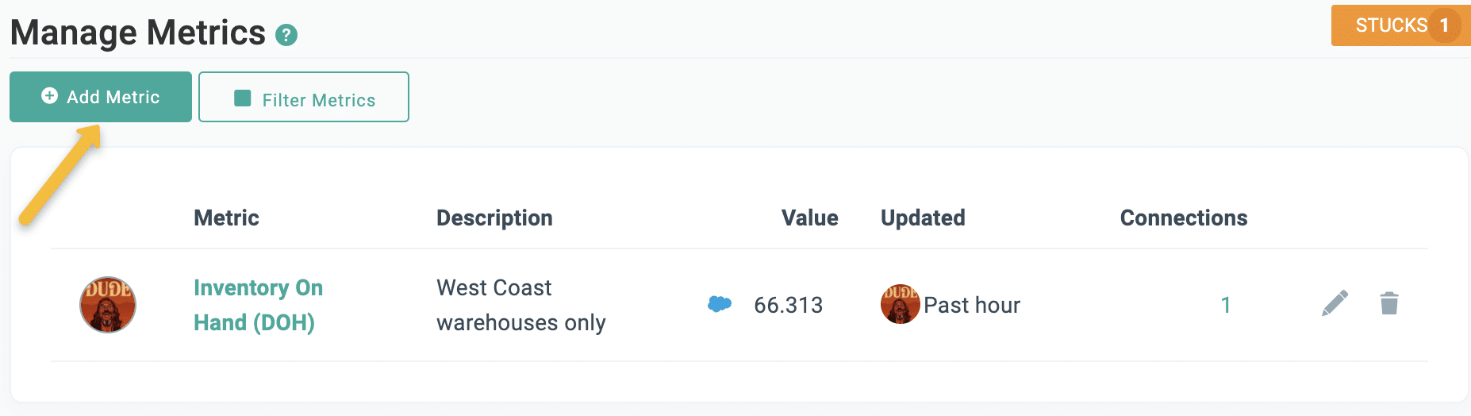The height and width of the screenshot is (416, 1471).
Task: Click the small avatar beside Past hour
Action: click(x=900, y=304)
